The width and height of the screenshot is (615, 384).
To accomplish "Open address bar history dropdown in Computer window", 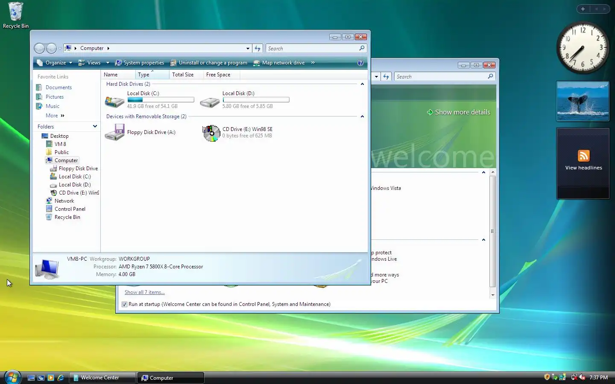I will pos(248,48).
